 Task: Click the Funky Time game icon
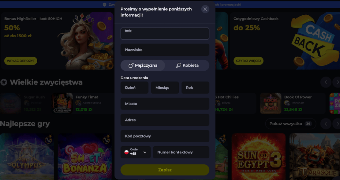pyautogui.click(x=63, y=103)
